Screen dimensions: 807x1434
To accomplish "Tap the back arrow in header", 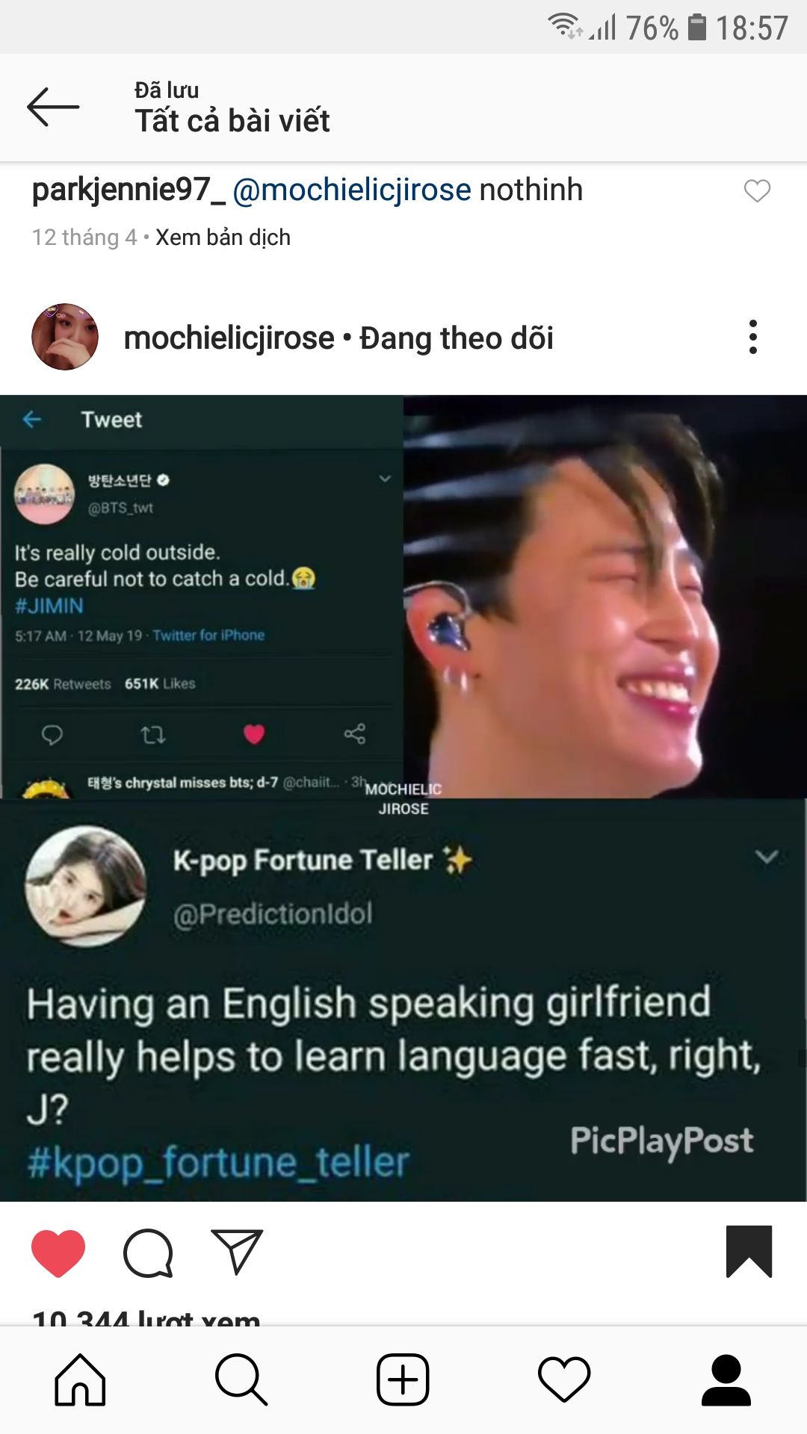I will coord(53,107).
